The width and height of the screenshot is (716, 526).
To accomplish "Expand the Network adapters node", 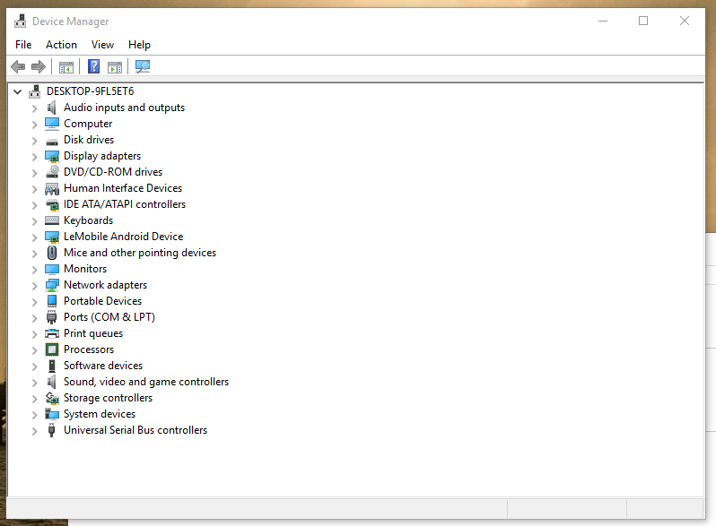I will 34,286.
